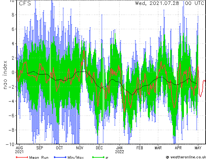The width and height of the screenshot is (206, 159).
Task: Click the nao index axis title
Action: 5,75
